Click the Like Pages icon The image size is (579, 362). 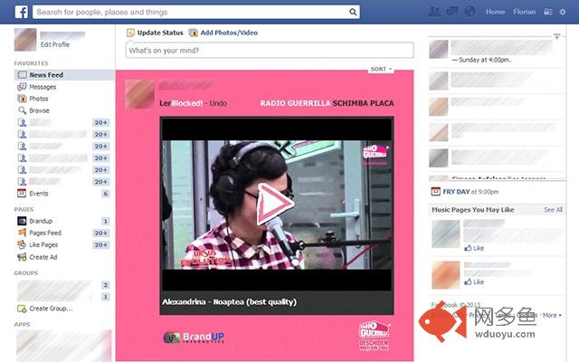(x=22, y=244)
